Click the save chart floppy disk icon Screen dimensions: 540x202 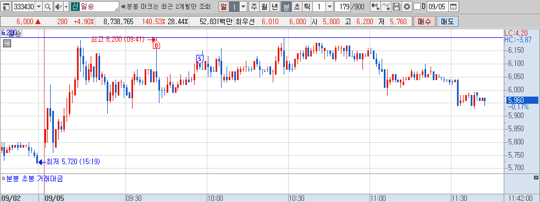pos(396,7)
